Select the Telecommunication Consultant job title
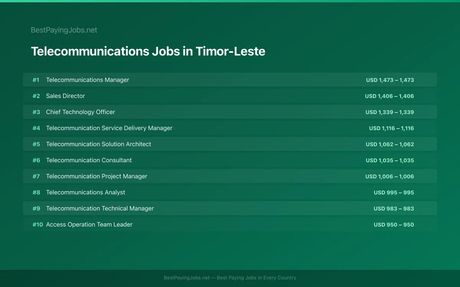Image resolution: width=460 pixels, height=287 pixels. tap(89, 160)
